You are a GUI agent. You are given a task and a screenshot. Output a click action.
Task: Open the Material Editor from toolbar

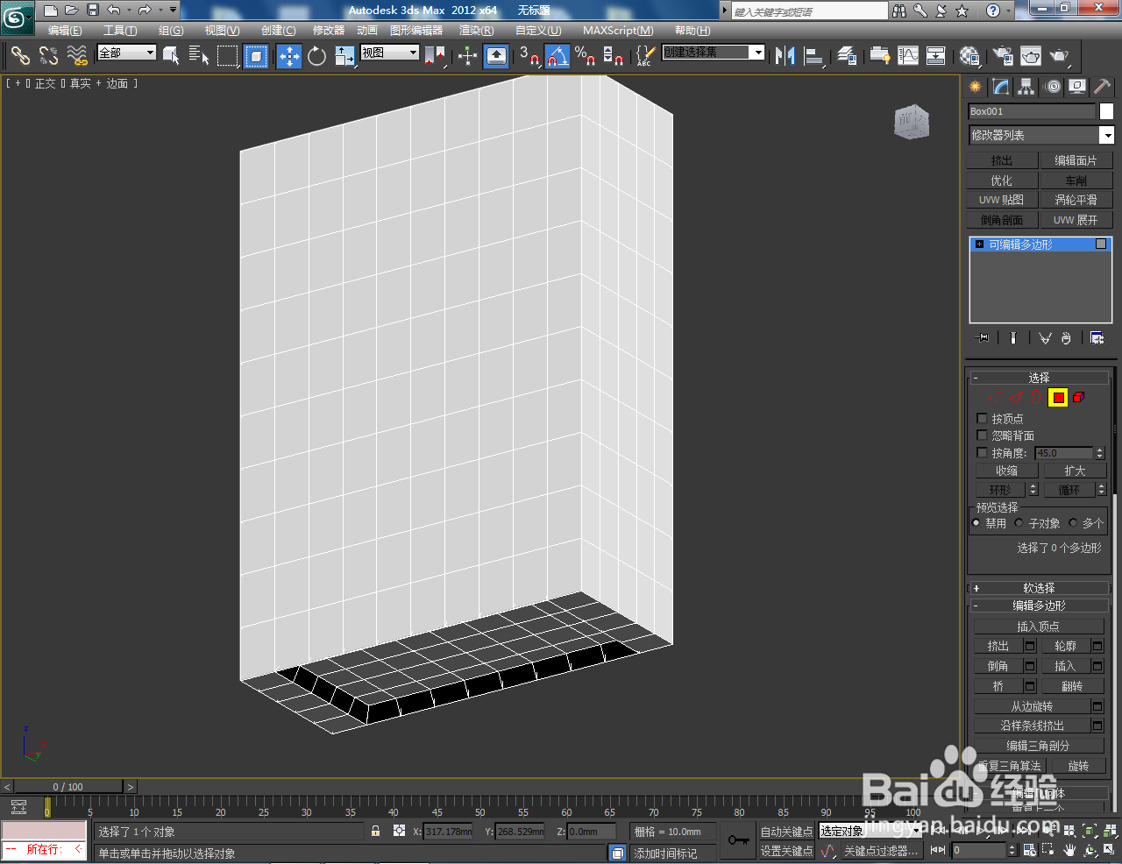tap(969, 56)
